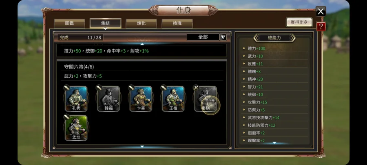Click the 全部 filter selection box

(x=203, y=37)
